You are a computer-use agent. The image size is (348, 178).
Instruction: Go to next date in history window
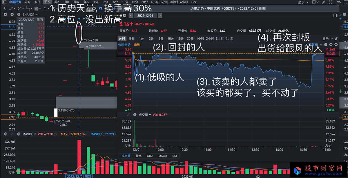160,15
